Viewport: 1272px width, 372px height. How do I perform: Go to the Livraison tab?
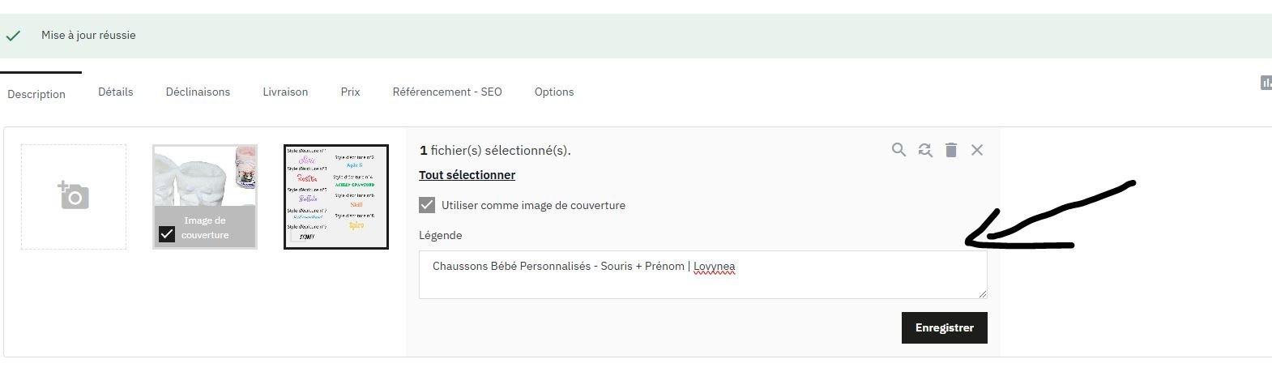coord(285,92)
